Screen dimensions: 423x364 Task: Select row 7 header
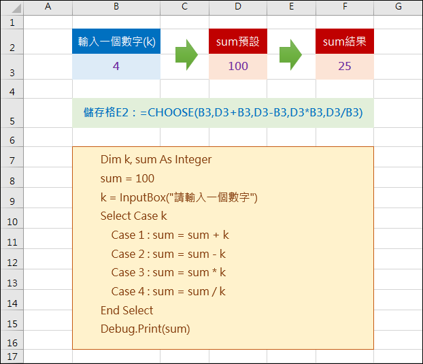coord(12,157)
